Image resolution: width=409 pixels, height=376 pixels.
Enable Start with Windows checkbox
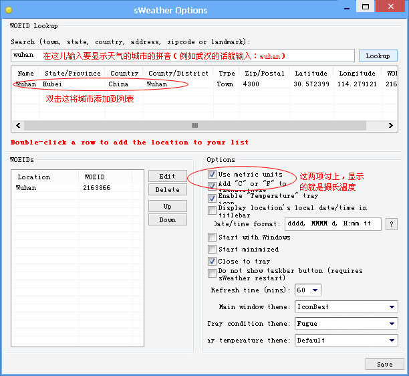point(212,237)
